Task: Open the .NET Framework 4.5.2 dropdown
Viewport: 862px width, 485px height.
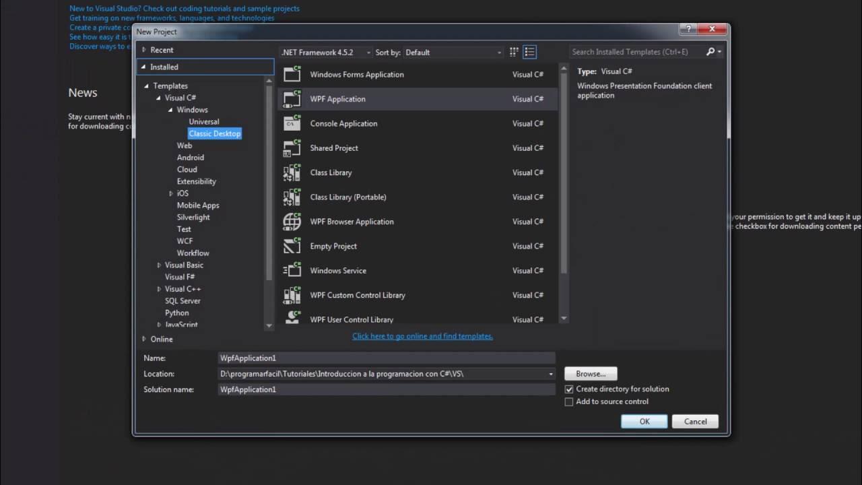Action: pyautogui.click(x=326, y=53)
